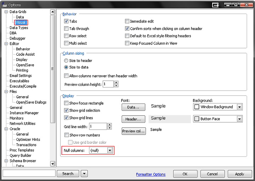Select Size to header radio button
Screen dimensions: 255x181
tap(66, 61)
